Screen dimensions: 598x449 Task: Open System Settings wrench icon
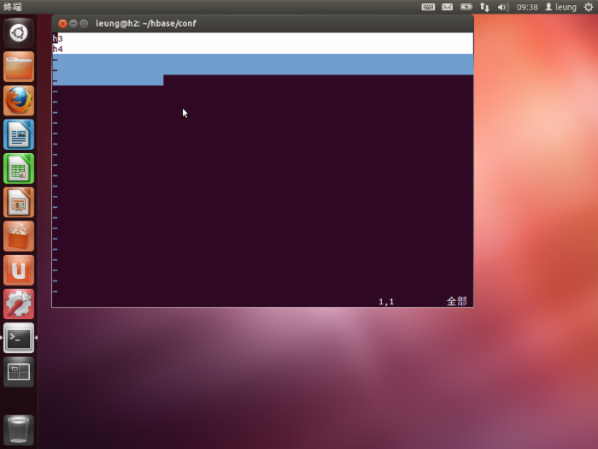coord(19,304)
